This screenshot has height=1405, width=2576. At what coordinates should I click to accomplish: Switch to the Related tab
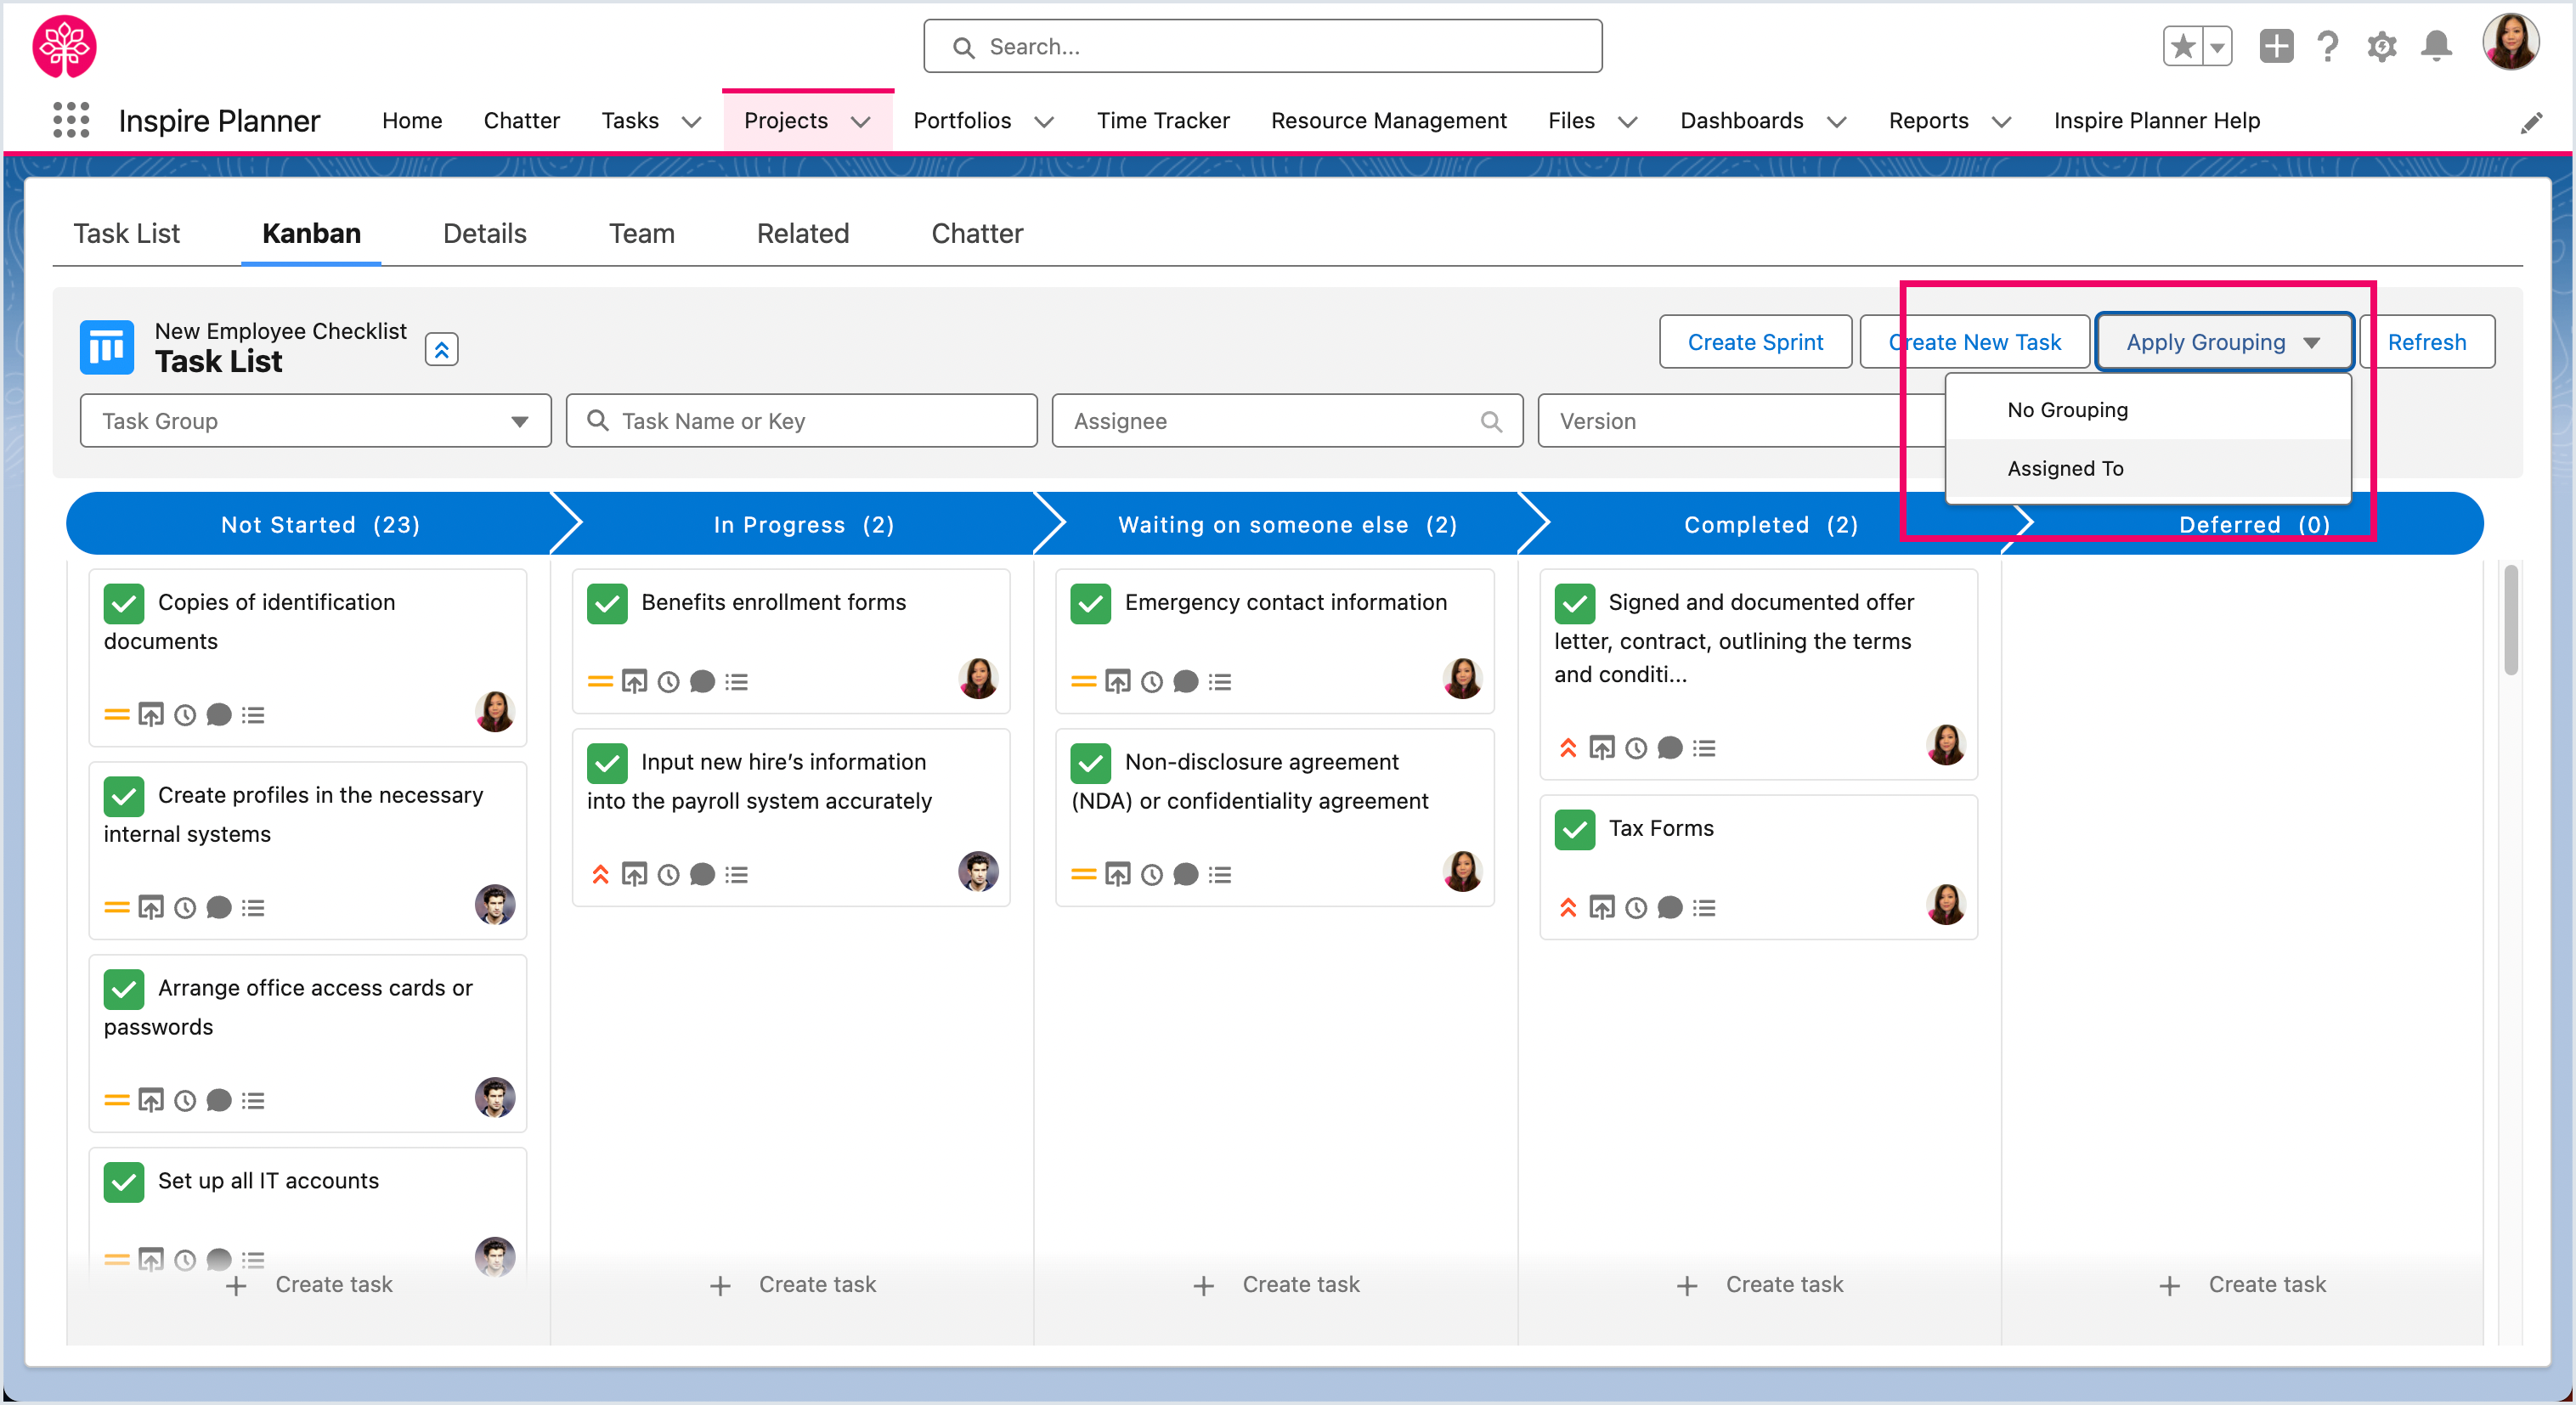coord(802,234)
